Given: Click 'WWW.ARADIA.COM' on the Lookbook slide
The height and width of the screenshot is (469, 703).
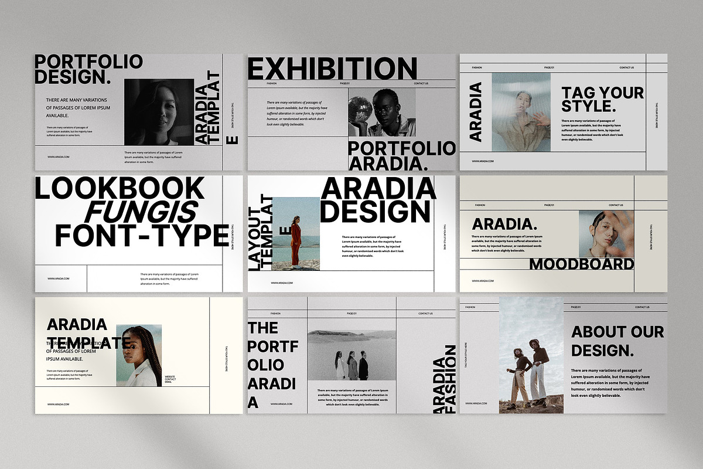Looking at the screenshot, I should (59, 278).
